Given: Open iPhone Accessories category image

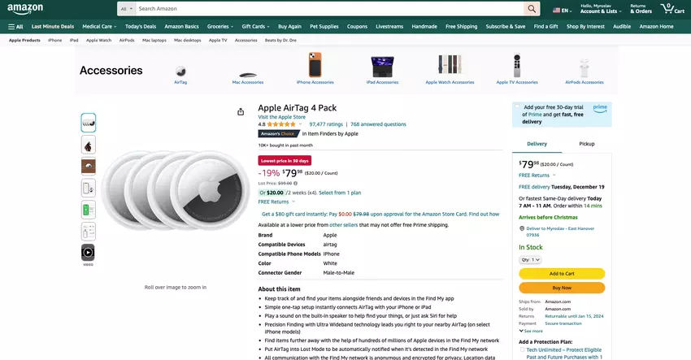Looking at the screenshot, I should coord(315,67).
